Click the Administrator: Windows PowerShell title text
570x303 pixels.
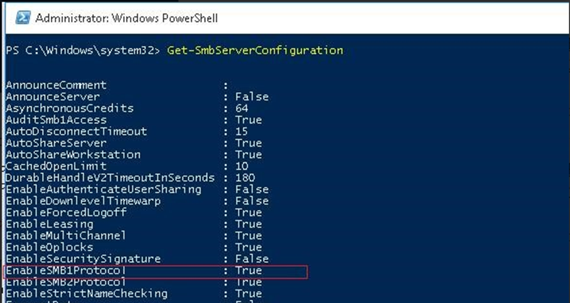pos(126,18)
